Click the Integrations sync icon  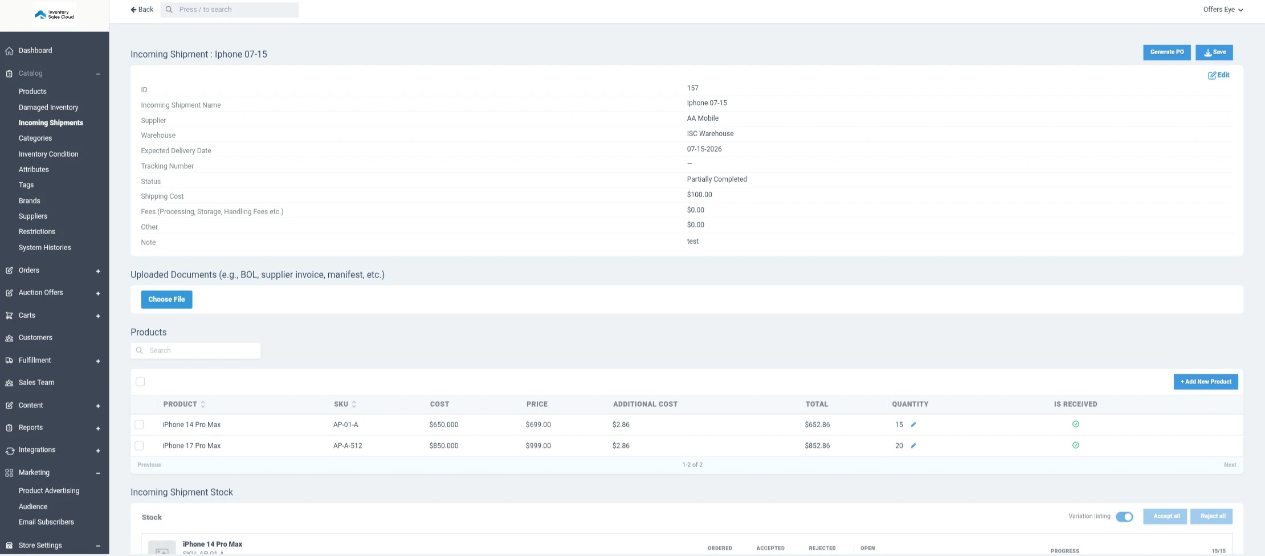[9, 451]
